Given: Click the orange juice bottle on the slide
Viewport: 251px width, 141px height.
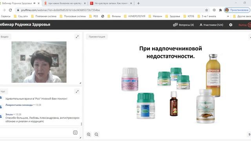Looking at the screenshot, I should point(213,75).
